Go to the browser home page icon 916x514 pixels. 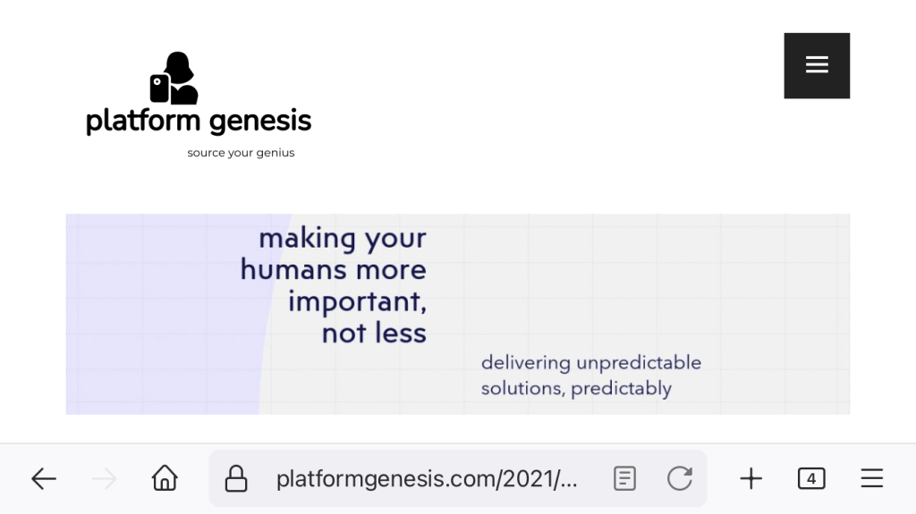165,479
